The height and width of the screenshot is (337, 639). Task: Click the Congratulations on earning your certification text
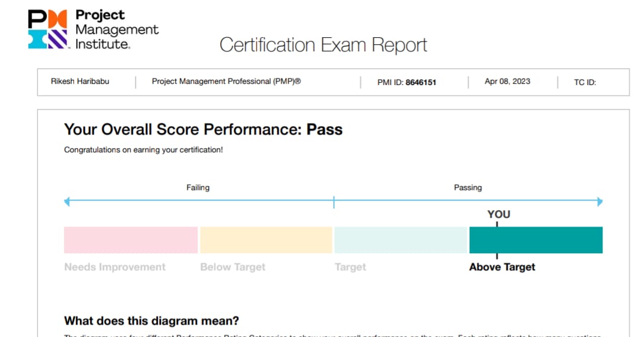143,150
